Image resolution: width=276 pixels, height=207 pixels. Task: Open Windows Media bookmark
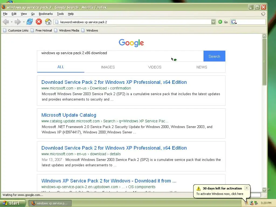[x=67, y=30]
